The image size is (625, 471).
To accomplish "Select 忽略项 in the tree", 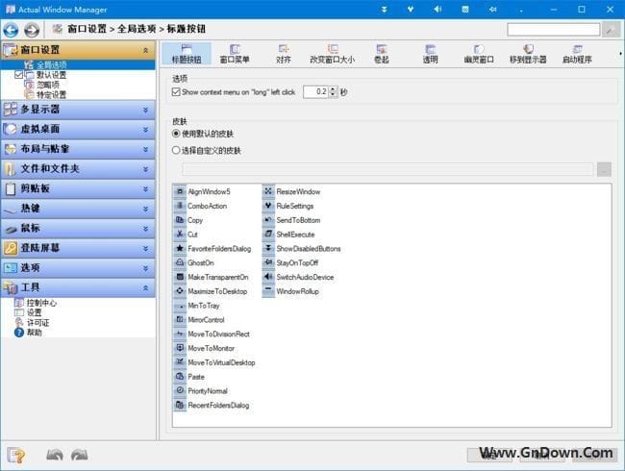I will 48,85.
